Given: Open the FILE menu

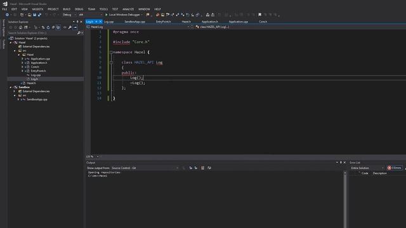Looking at the screenshot, I should pos(4,9).
